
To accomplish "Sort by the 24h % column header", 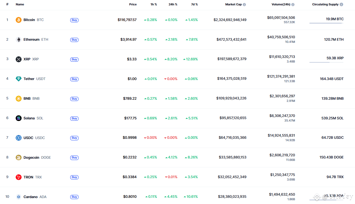I will (173, 4).
